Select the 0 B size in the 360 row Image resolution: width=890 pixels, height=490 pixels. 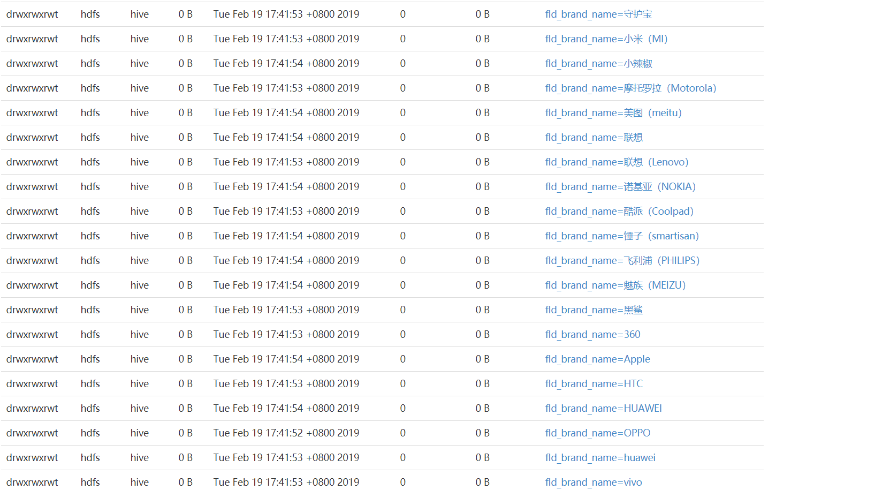[x=186, y=335]
